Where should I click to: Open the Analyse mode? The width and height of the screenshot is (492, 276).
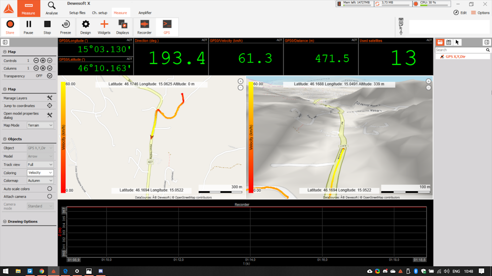[x=51, y=9]
